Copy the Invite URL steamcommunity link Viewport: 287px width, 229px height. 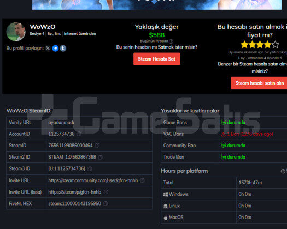coord(142,180)
